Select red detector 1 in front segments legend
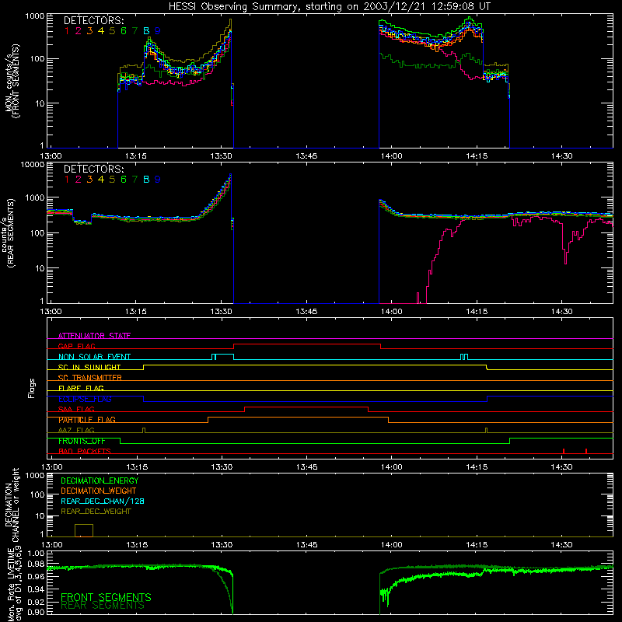622x622 pixels. pyautogui.click(x=67, y=31)
